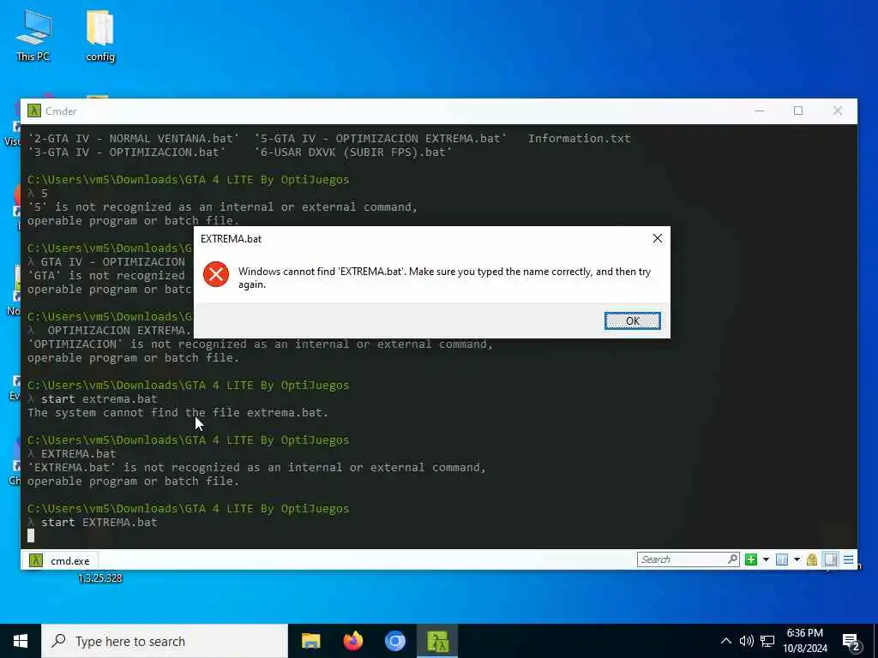Open the volume speaker tray icon
This screenshot has width=878, height=658.
tap(746, 641)
